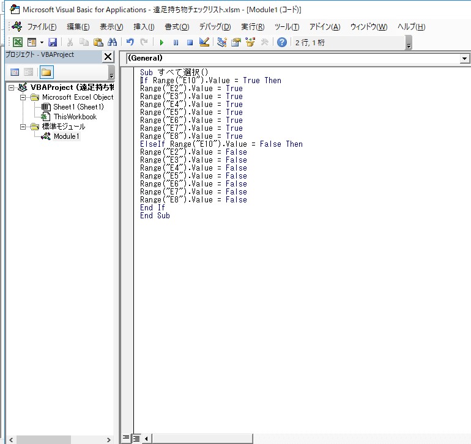
Task: Open the ツール(T) menu
Action: coord(287,27)
